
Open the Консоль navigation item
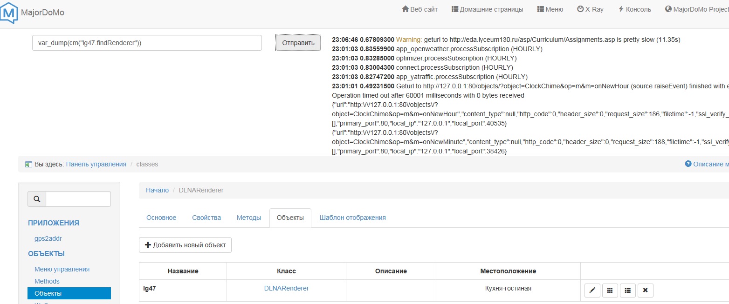[x=634, y=9]
